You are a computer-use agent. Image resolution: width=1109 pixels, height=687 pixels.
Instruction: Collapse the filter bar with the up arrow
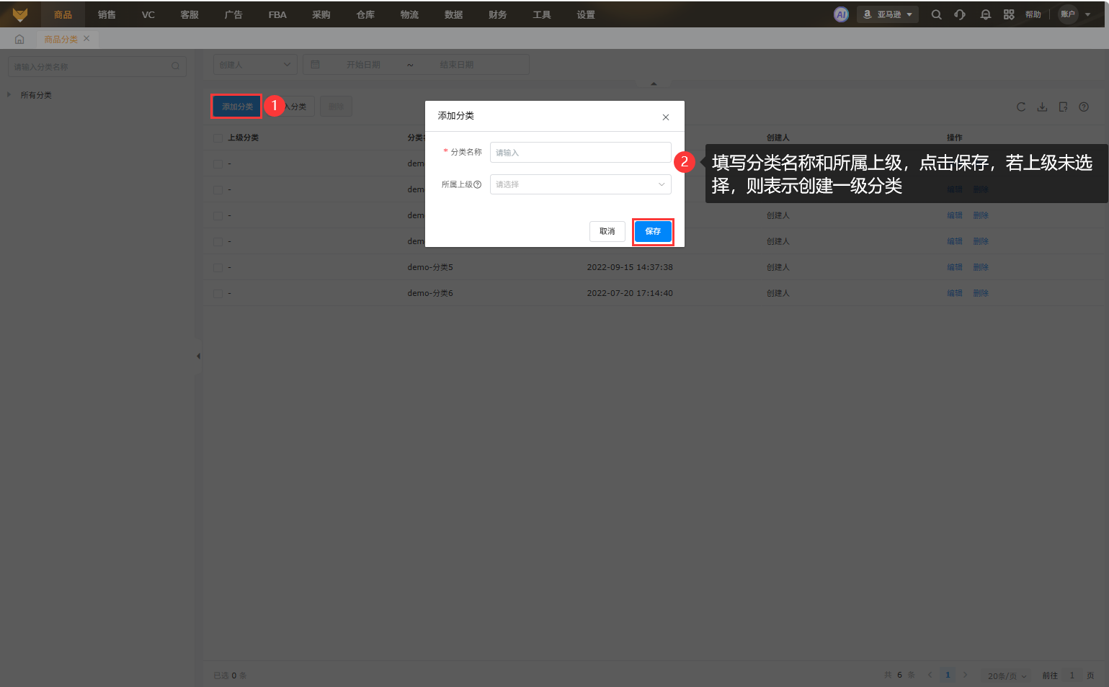(654, 84)
